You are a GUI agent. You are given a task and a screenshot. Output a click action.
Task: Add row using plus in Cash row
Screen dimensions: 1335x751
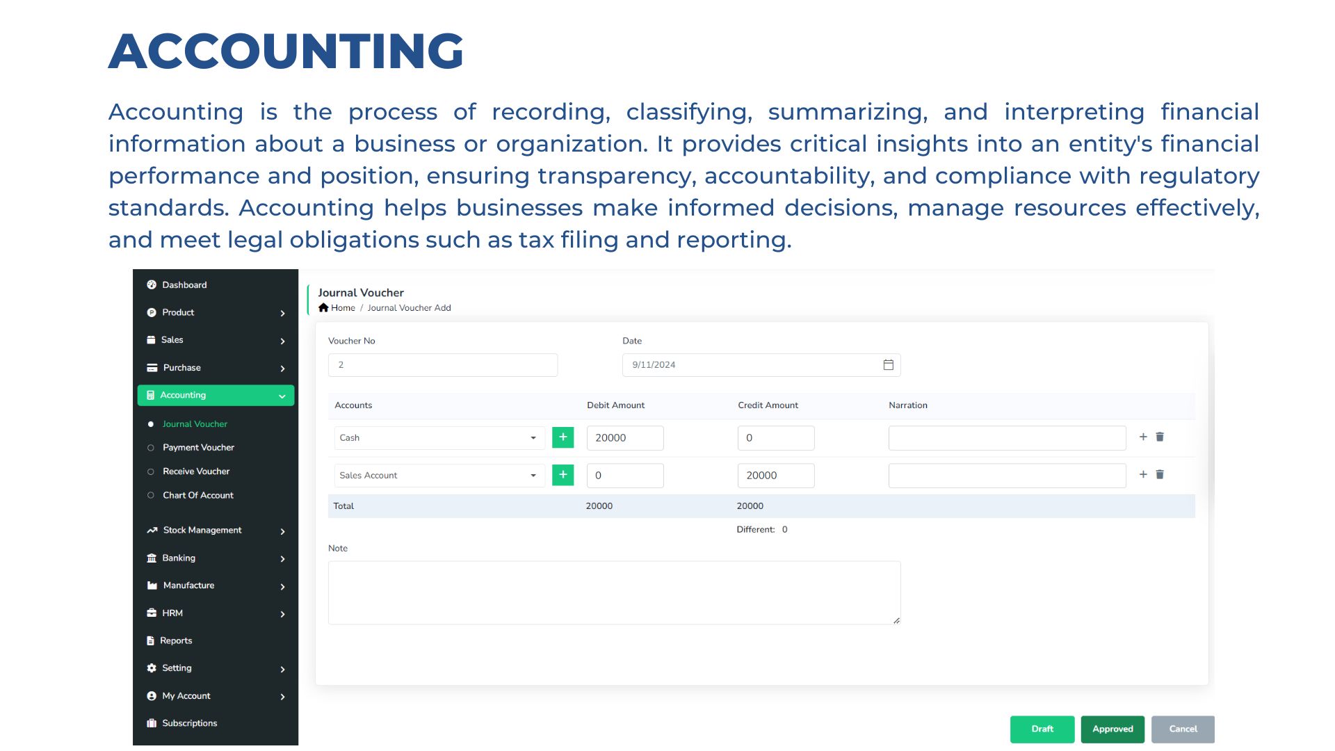pos(1143,437)
